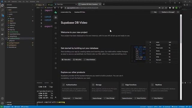Open the Extensions view in VS Code
The image size is (192, 108).
(2, 25)
